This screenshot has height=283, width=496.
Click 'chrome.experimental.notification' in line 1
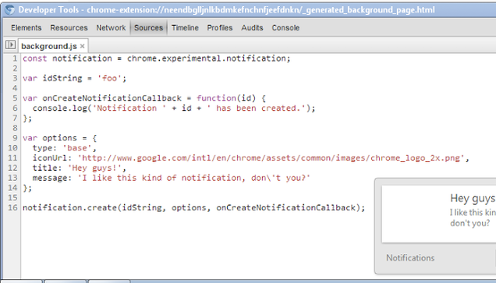207,58
